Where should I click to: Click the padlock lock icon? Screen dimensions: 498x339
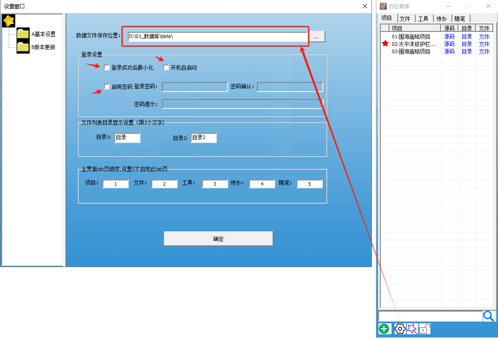[424, 329]
